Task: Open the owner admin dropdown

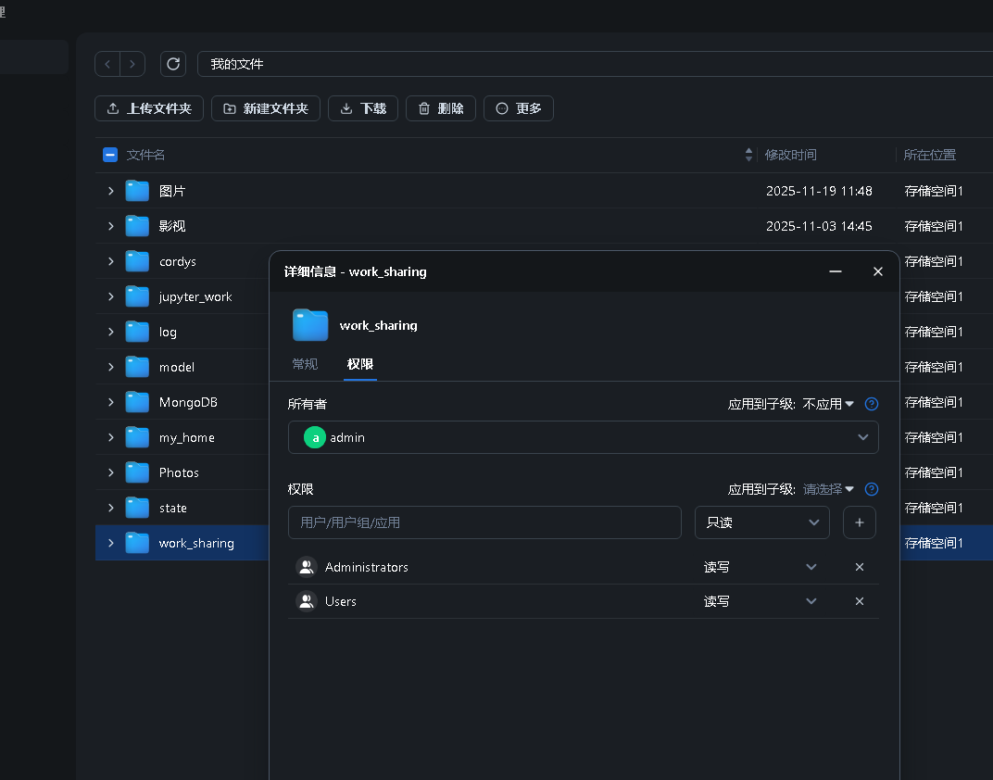Action: pos(583,437)
